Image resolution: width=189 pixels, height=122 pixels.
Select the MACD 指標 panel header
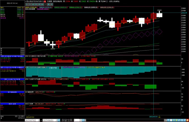pos(13,104)
